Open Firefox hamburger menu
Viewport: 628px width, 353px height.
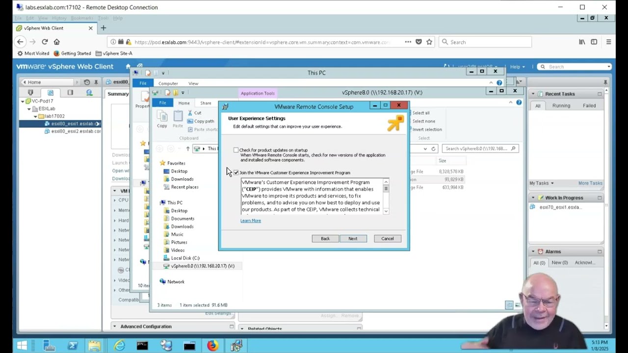point(609,42)
